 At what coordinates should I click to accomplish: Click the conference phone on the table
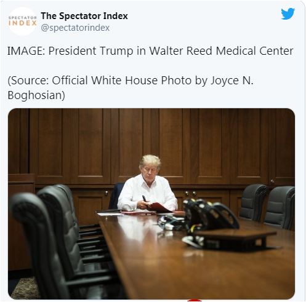pos(211,213)
